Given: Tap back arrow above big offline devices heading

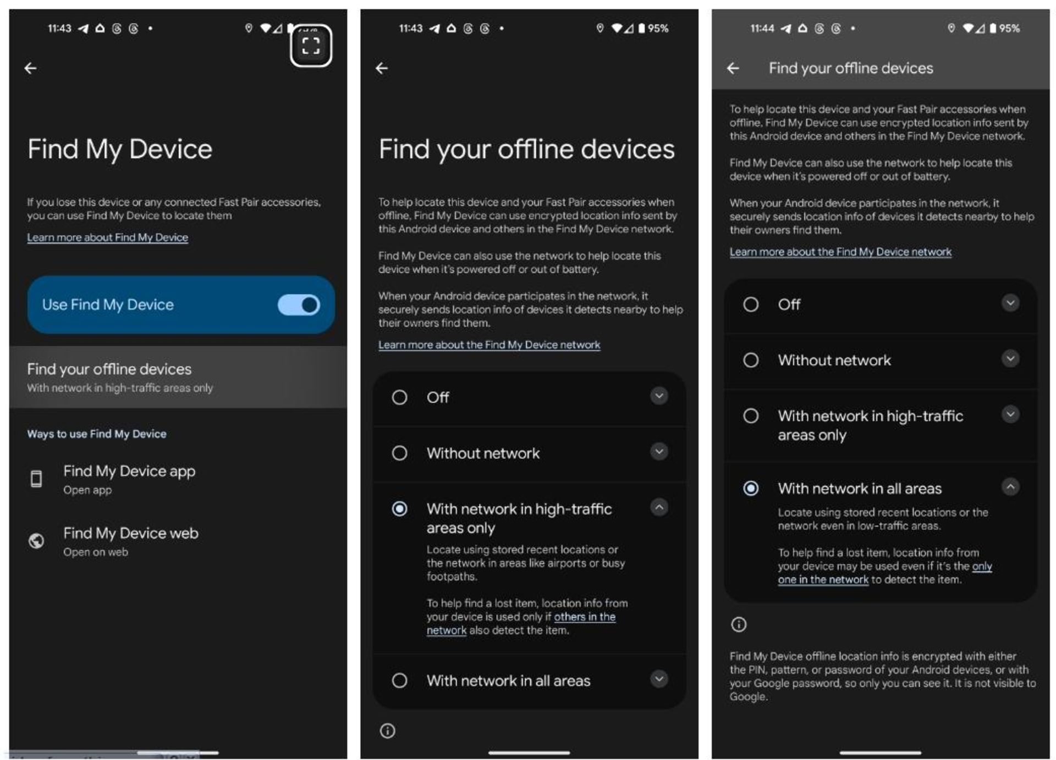Looking at the screenshot, I should (x=382, y=68).
